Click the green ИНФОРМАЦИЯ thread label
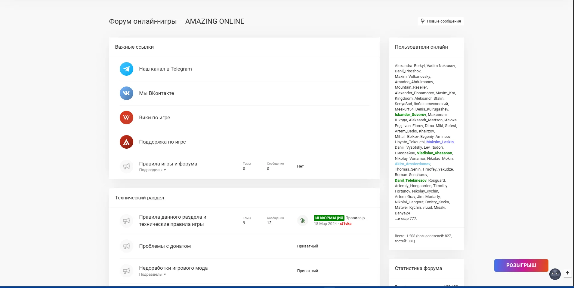The width and height of the screenshot is (574, 288). pyautogui.click(x=329, y=218)
